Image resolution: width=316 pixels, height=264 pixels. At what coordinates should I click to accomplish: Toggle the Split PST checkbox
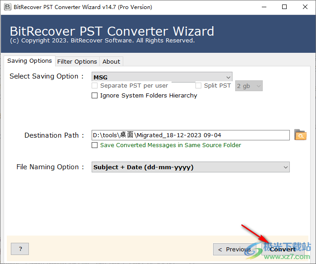[198, 86]
